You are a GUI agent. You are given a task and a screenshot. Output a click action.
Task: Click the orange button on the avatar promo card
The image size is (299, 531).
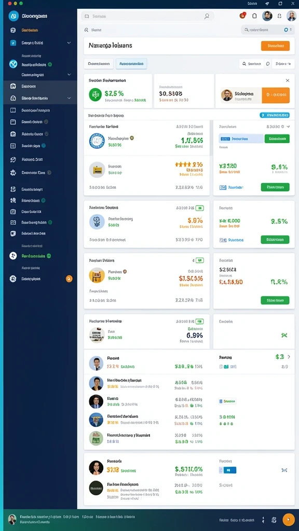(x=276, y=95)
